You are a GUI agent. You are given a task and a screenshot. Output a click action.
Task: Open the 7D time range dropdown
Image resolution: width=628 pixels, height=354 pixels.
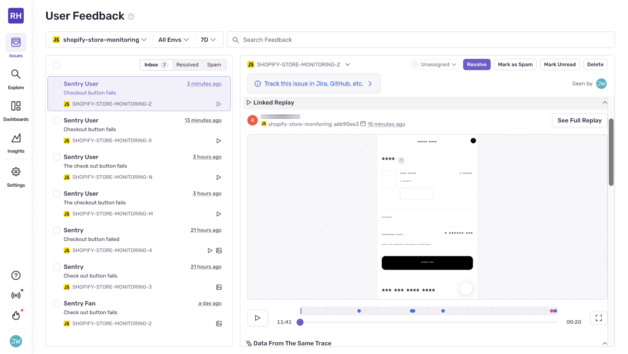click(208, 40)
